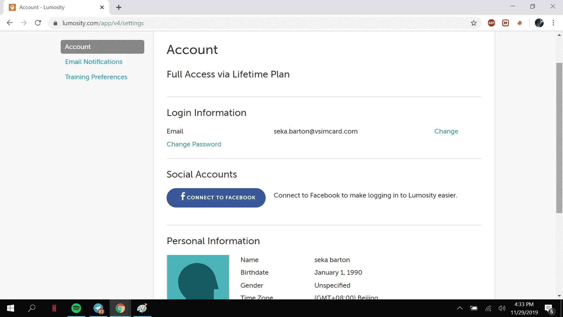This screenshot has width=563, height=317.
Task: Click the profile avatar picture
Action: [x=198, y=277]
